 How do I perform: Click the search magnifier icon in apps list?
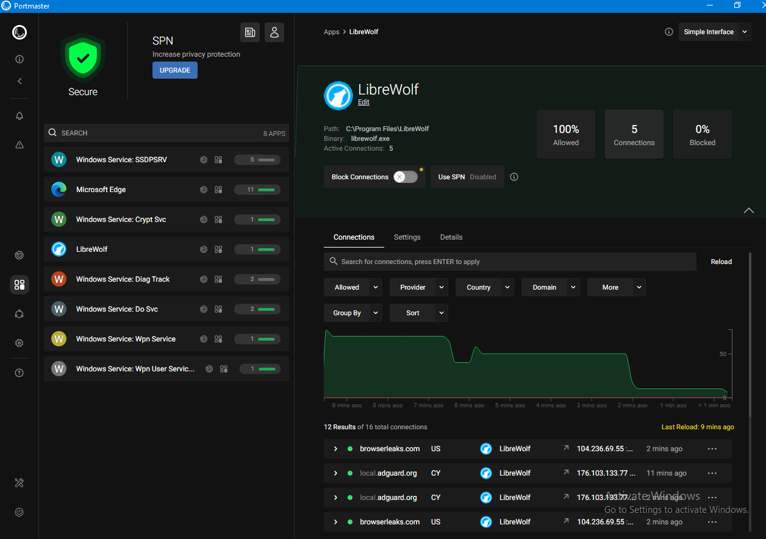click(53, 132)
